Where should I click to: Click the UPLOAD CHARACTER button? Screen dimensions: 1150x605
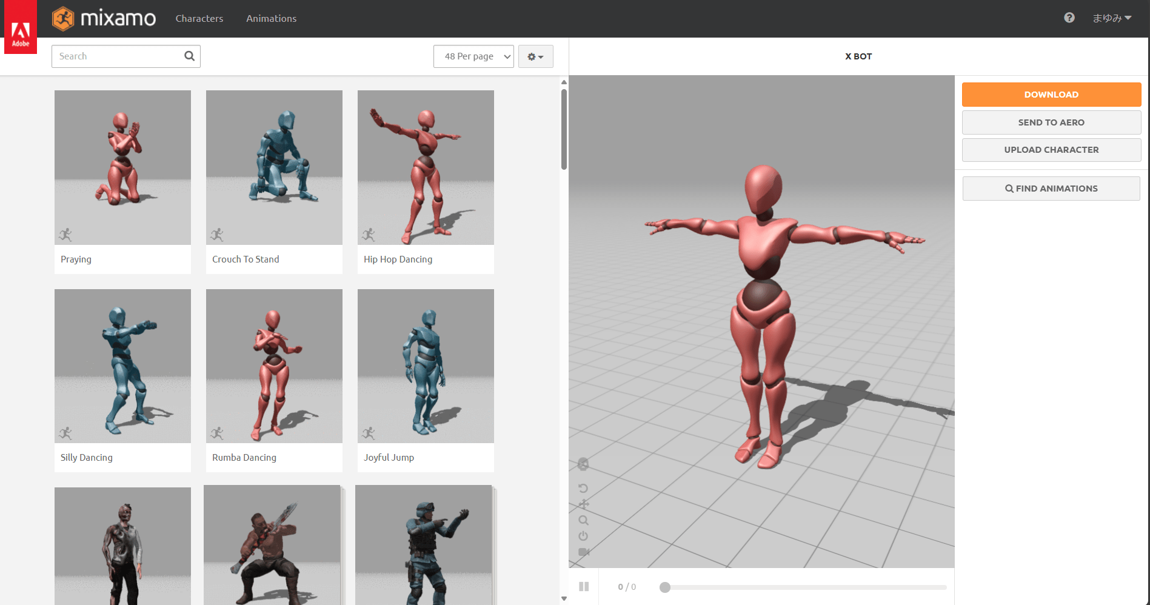pyautogui.click(x=1051, y=150)
